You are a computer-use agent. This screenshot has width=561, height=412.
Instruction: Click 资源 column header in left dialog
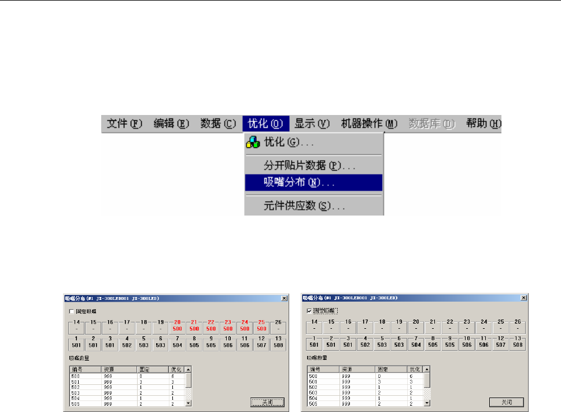[119, 369]
